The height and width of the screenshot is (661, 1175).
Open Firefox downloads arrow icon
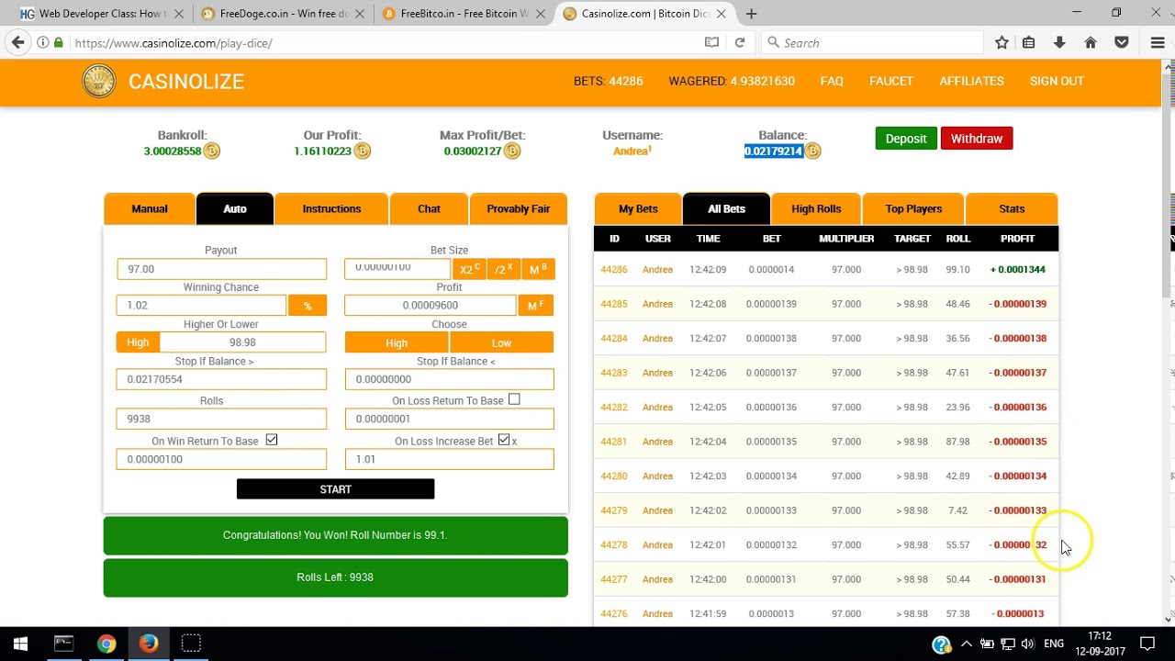tap(1059, 43)
